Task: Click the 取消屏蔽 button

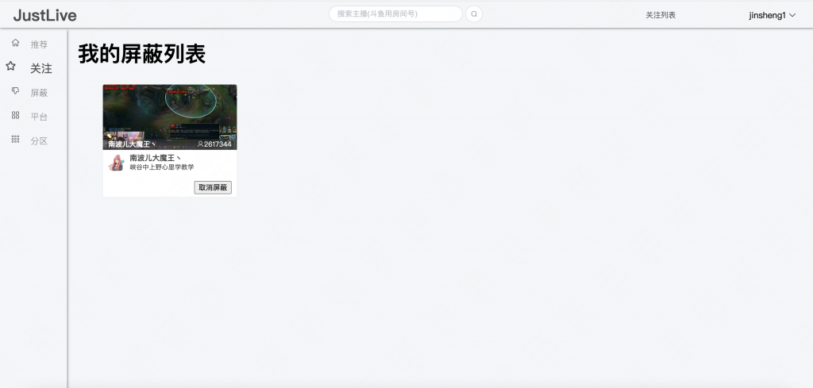Action: pyautogui.click(x=213, y=187)
